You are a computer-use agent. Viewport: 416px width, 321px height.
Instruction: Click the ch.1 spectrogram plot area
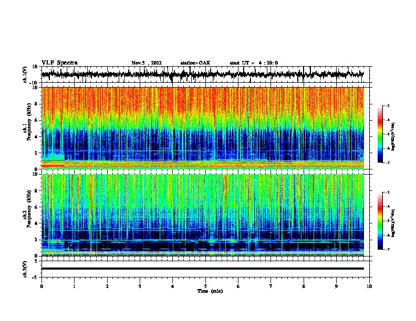coord(203,128)
